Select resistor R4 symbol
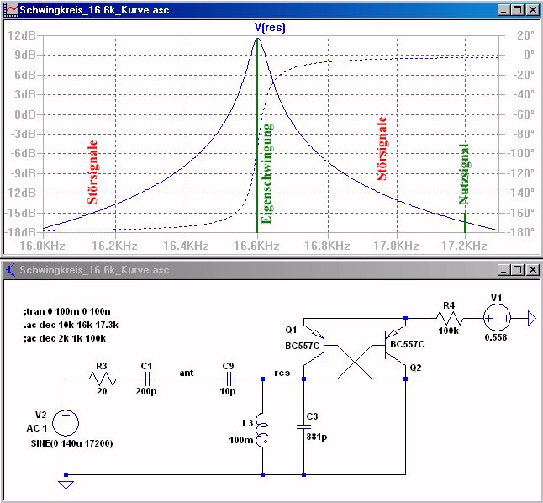Image resolution: width=543 pixels, height=503 pixels. coord(449,318)
